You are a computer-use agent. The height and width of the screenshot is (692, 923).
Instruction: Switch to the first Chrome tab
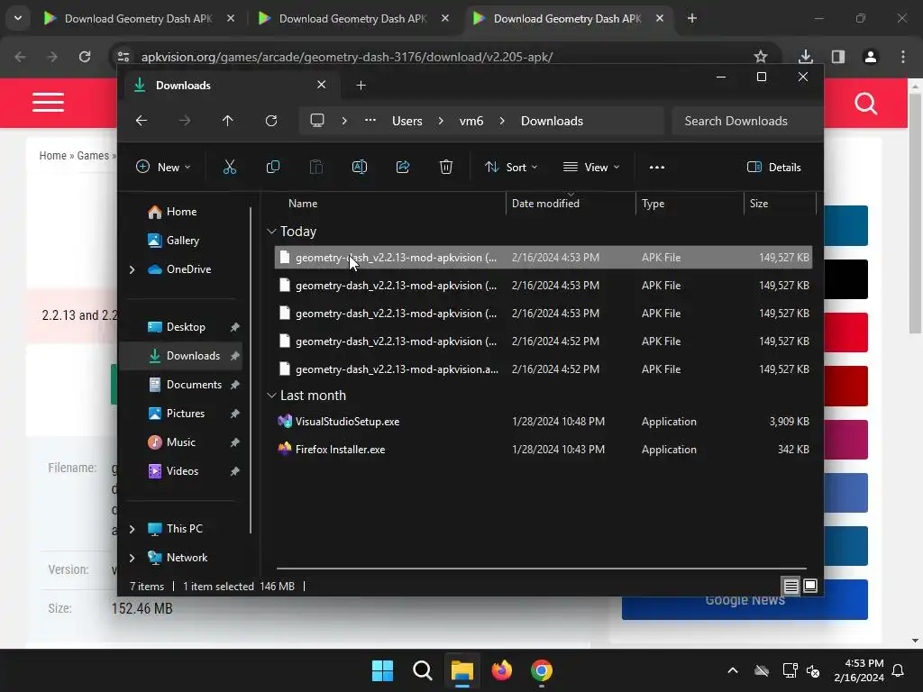click(138, 18)
